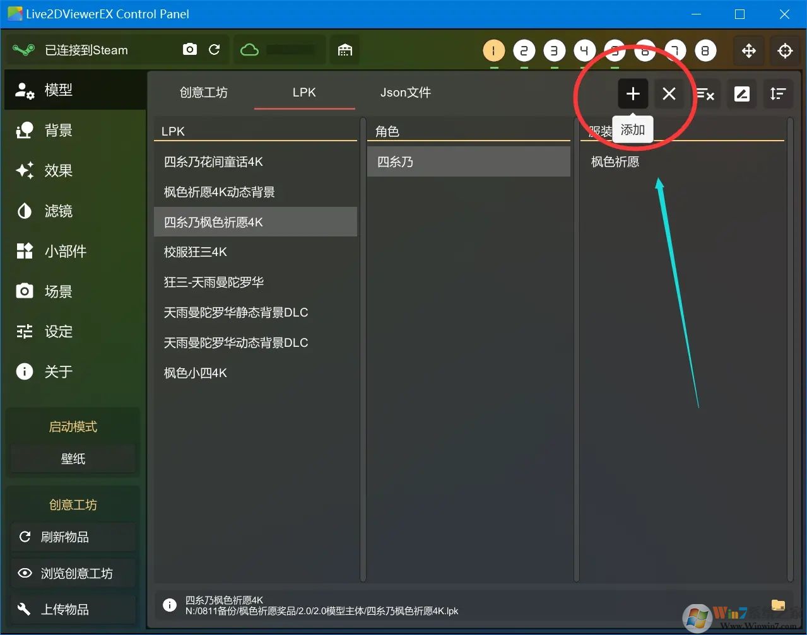Open the edit (pencil) tool in the model toolbar
This screenshot has width=807, height=635.
point(741,93)
